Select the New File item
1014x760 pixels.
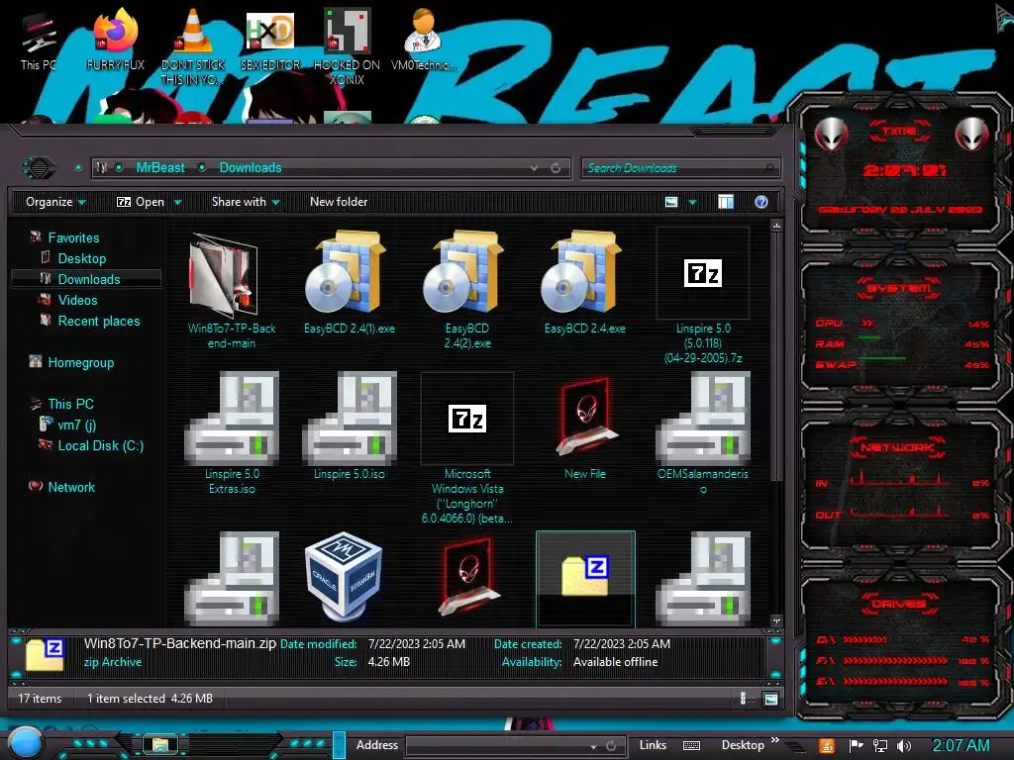(x=584, y=427)
